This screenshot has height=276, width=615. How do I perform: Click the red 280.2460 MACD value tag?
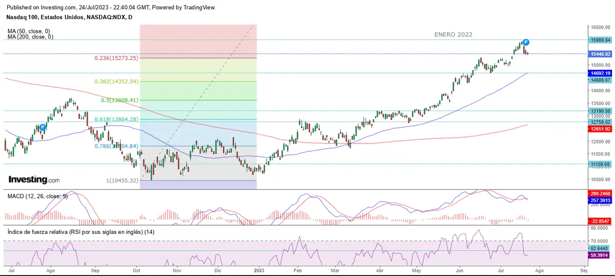tap(601, 194)
